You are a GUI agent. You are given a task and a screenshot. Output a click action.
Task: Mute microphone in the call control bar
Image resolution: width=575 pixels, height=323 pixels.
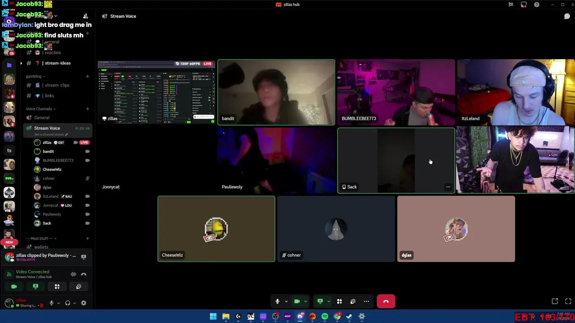[x=277, y=301]
